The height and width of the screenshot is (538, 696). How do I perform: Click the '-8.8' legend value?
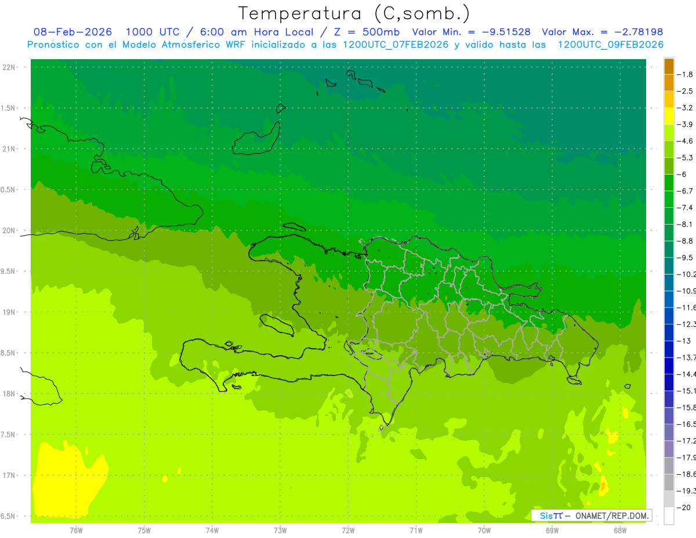[x=686, y=241]
